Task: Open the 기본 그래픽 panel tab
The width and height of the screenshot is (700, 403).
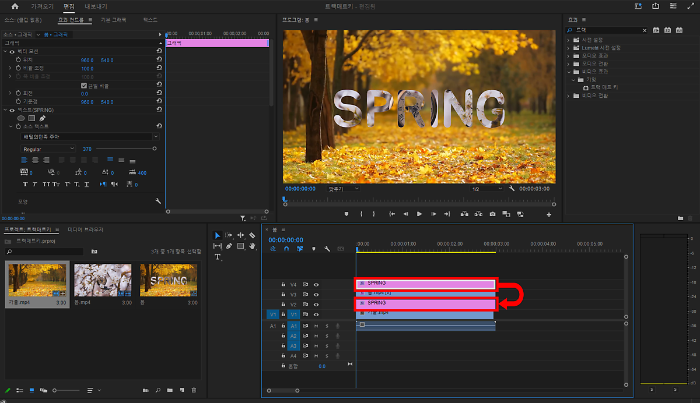Action: coord(113,20)
